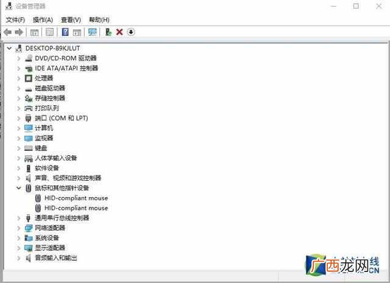Select the 通用串行总线控制器 label
The height and width of the screenshot is (283, 390).
[x=62, y=218]
